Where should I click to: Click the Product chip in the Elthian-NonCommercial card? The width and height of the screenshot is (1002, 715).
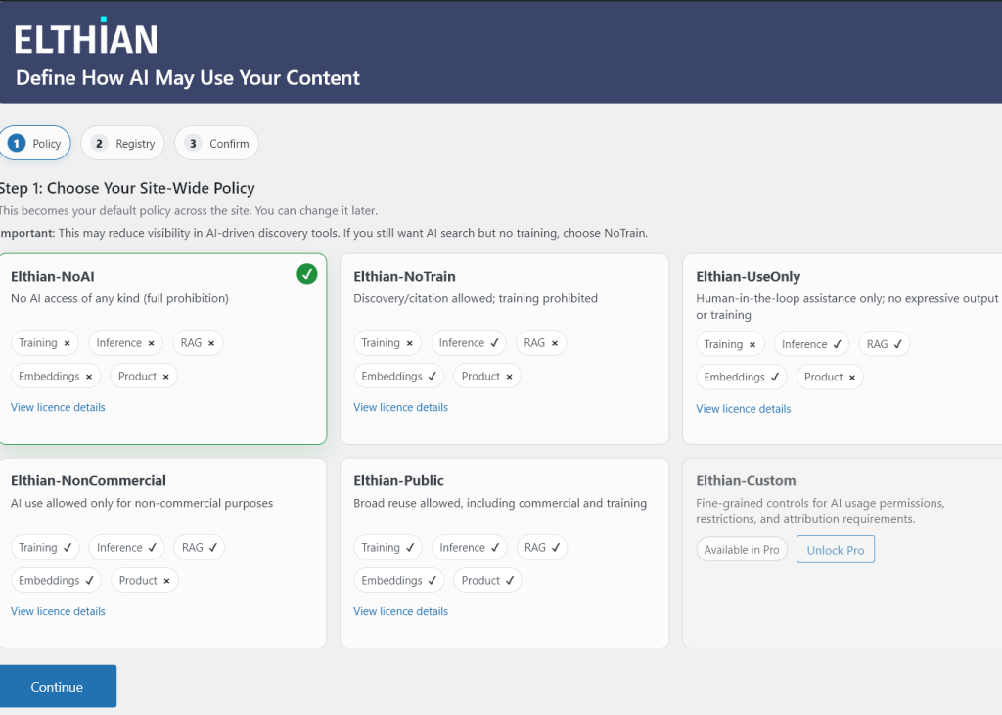point(144,581)
